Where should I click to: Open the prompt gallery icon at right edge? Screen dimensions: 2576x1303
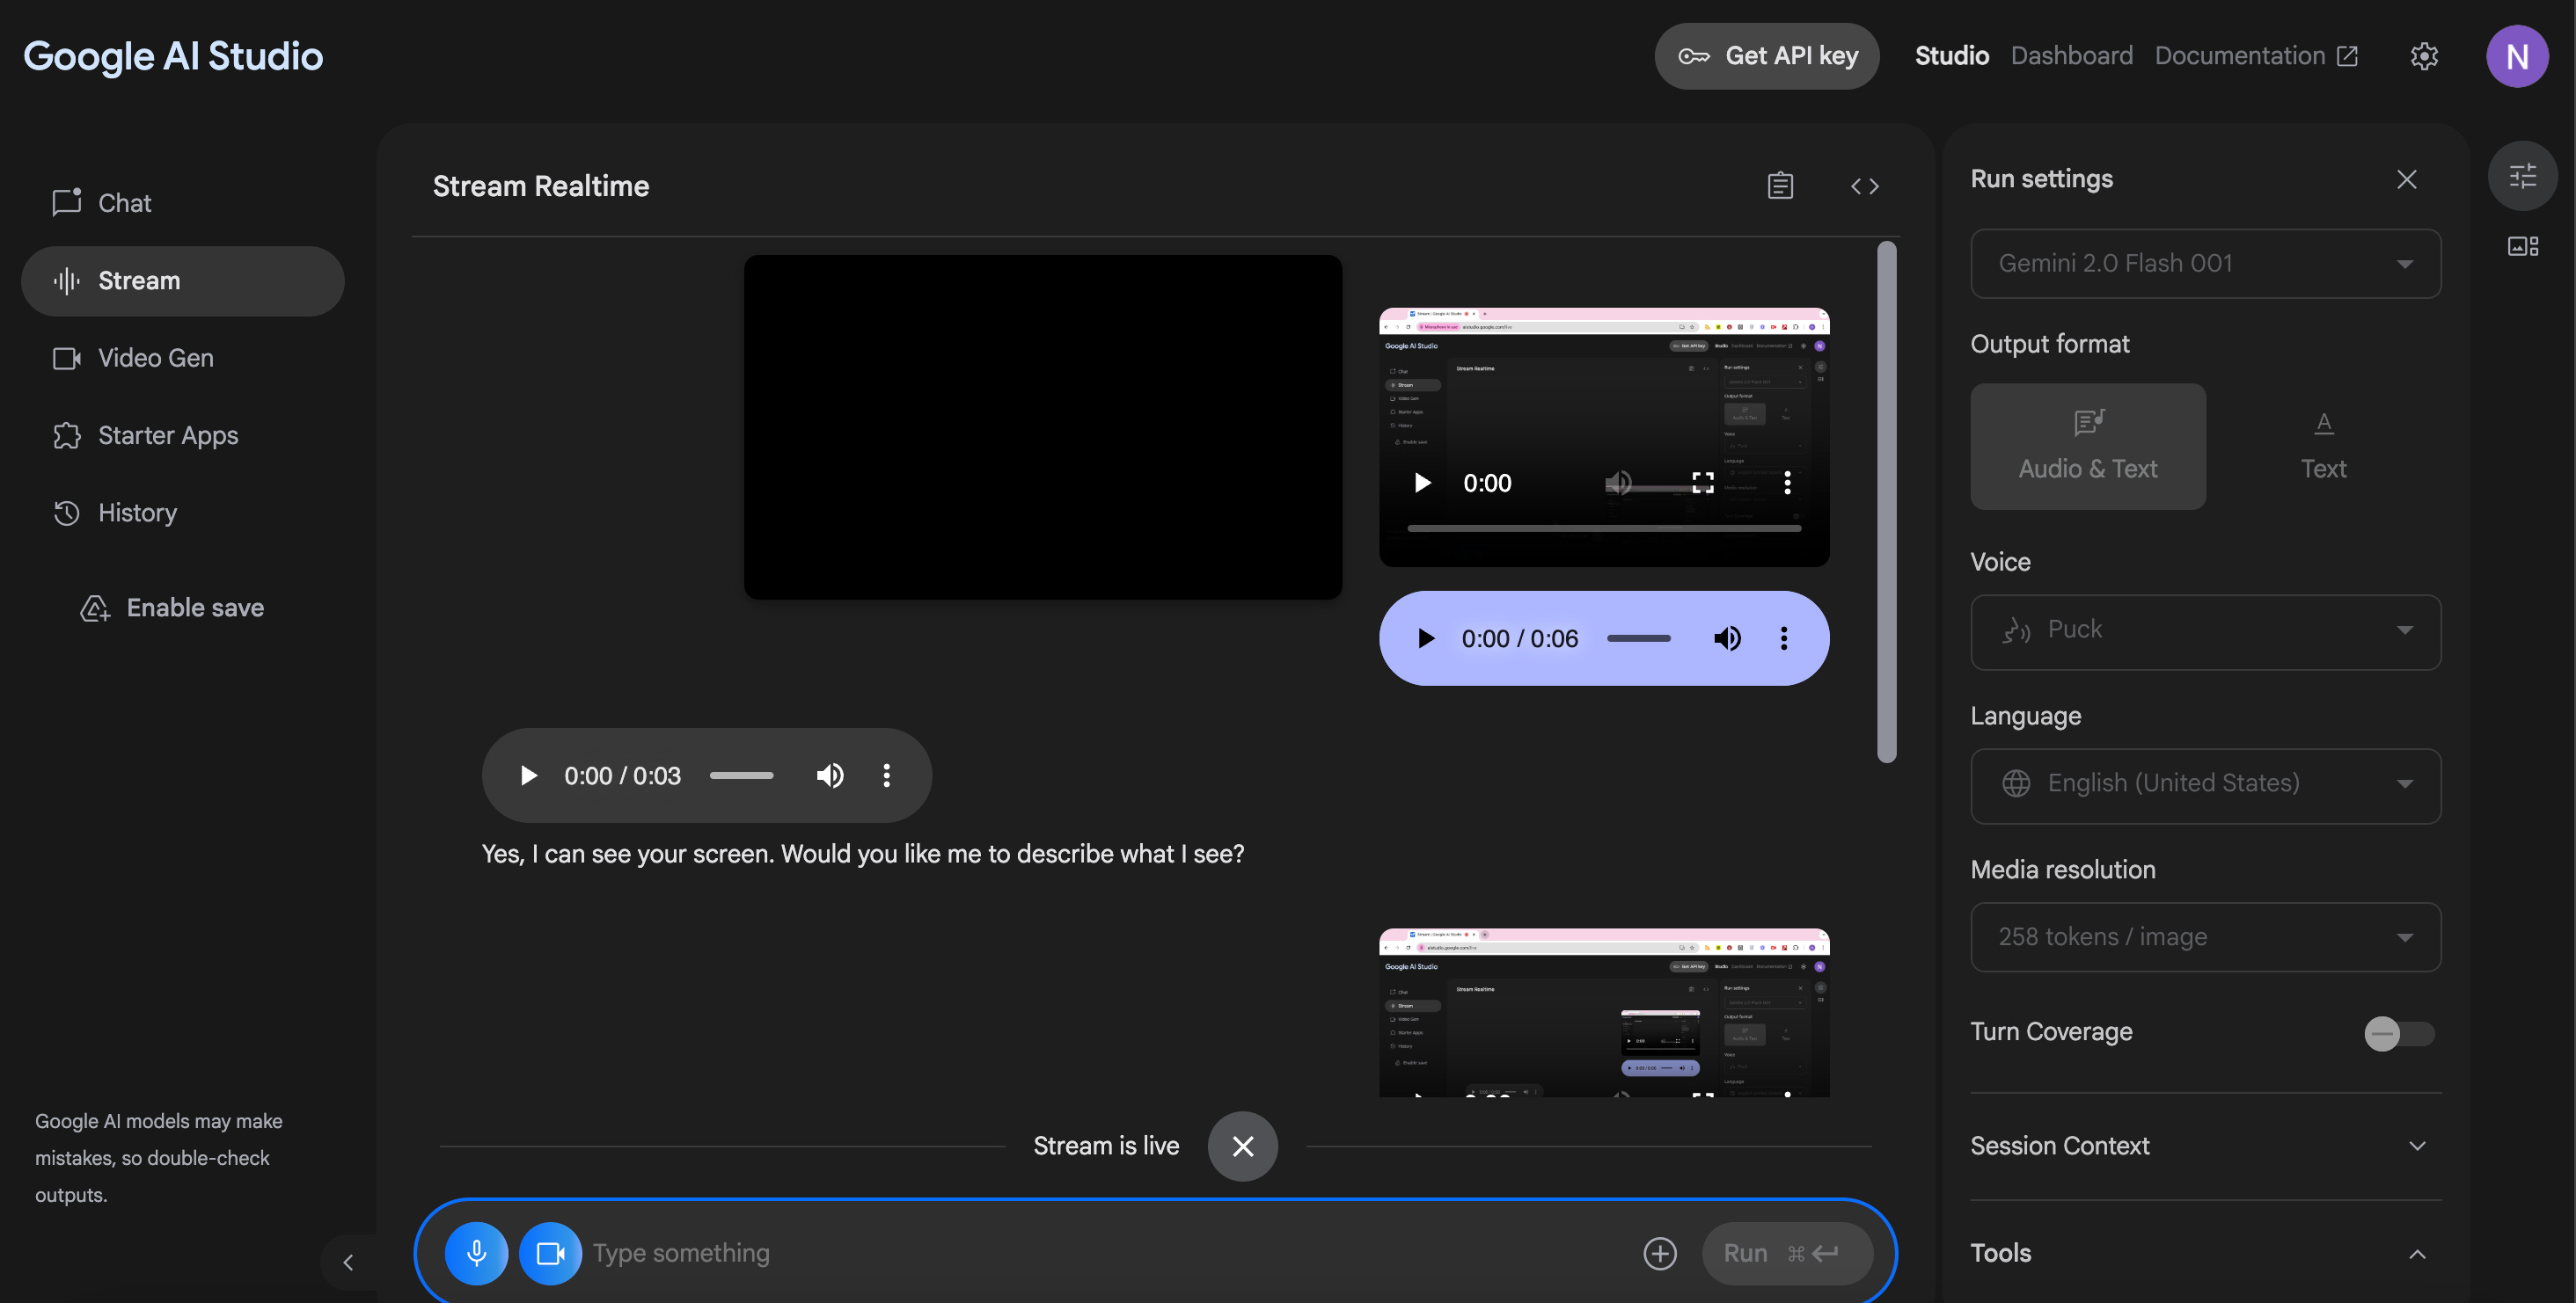click(2522, 246)
